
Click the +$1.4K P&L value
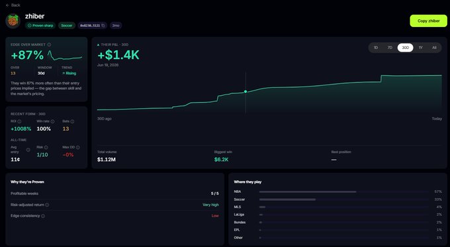[118, 55]
